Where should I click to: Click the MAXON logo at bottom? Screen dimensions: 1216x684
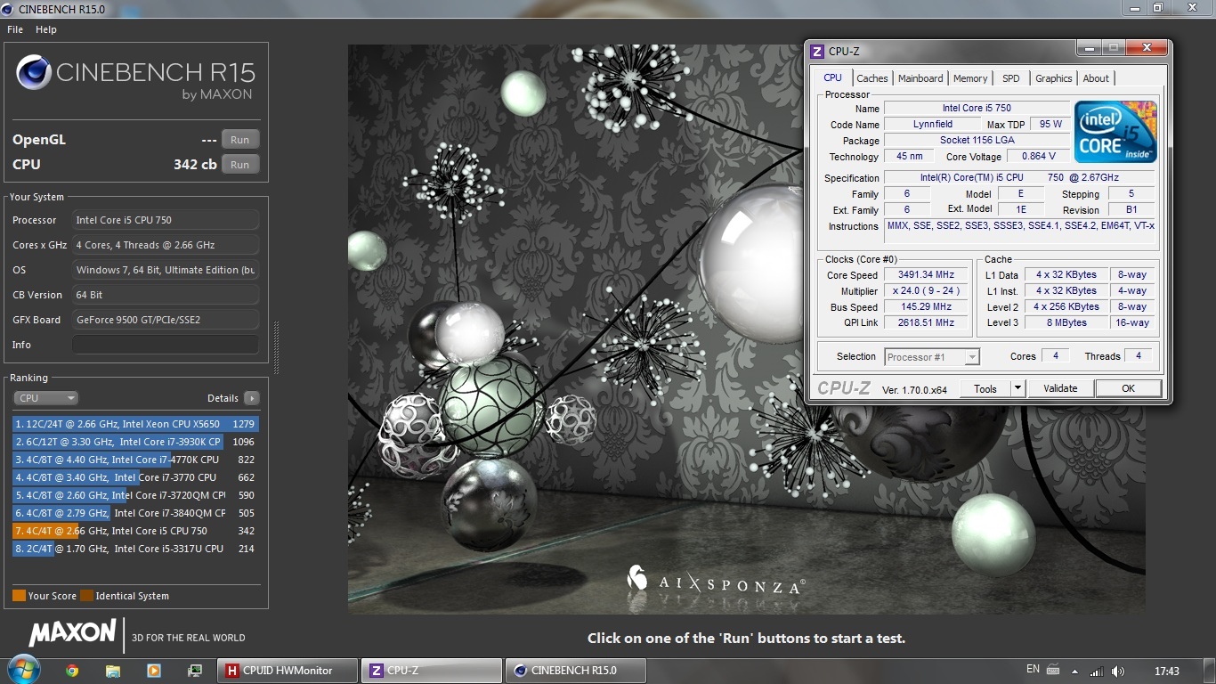pyautogui.click(x=72, y=633)
